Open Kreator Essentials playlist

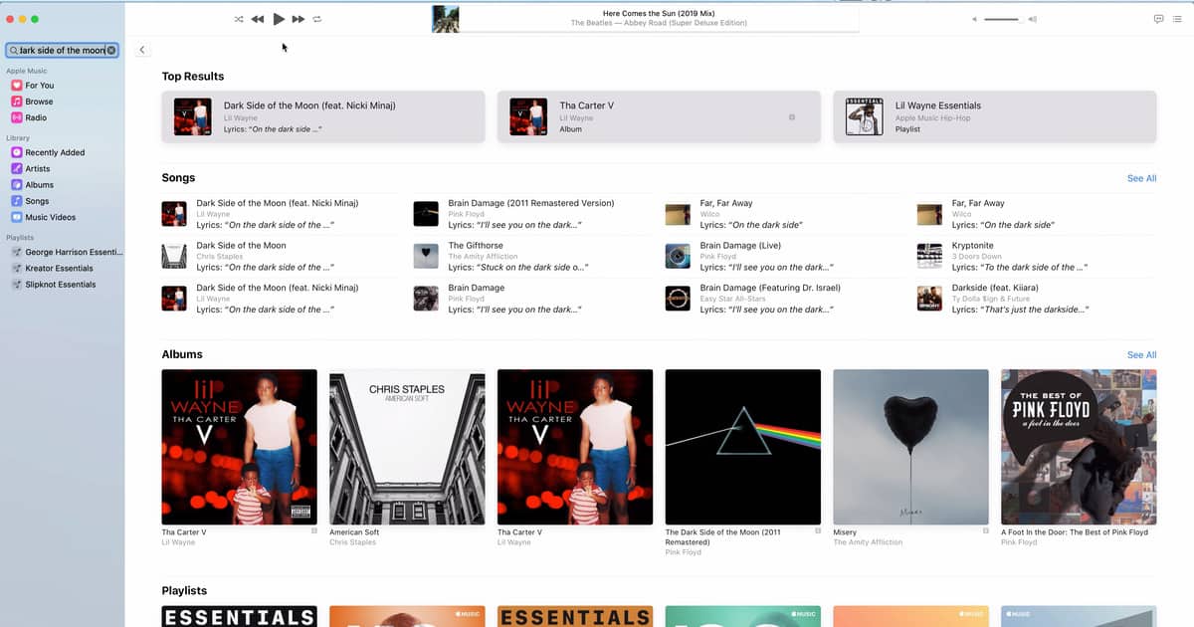[59, 269]
